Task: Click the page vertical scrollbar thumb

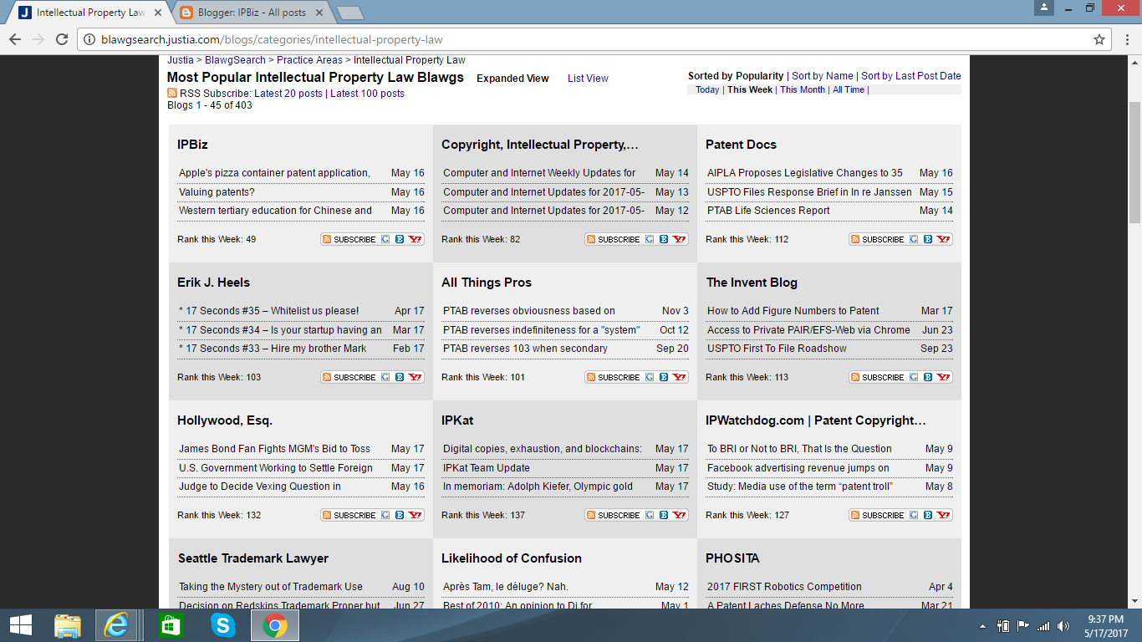Action: coord(1135,163)
